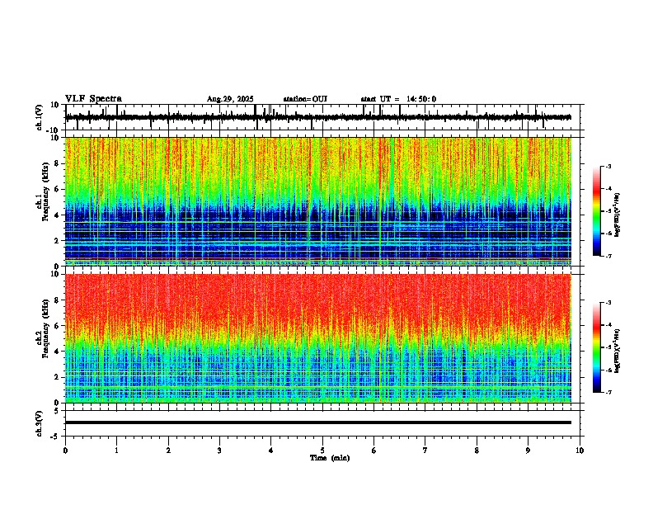This screenshot has height=505, width=653.
Task: Click the "-10" tick of ch.1(V) axis
Action: 54,130
